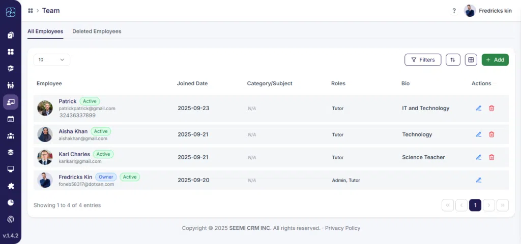Click the green Add button
521x244 pixels.
pyautogui.click(x=495, y=60)
